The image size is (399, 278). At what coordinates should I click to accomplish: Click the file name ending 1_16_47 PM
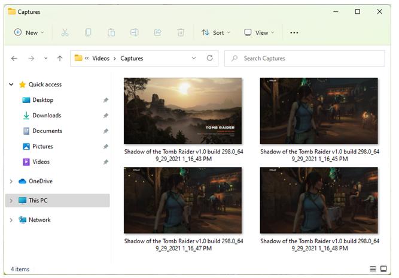[x=184, y=244]
